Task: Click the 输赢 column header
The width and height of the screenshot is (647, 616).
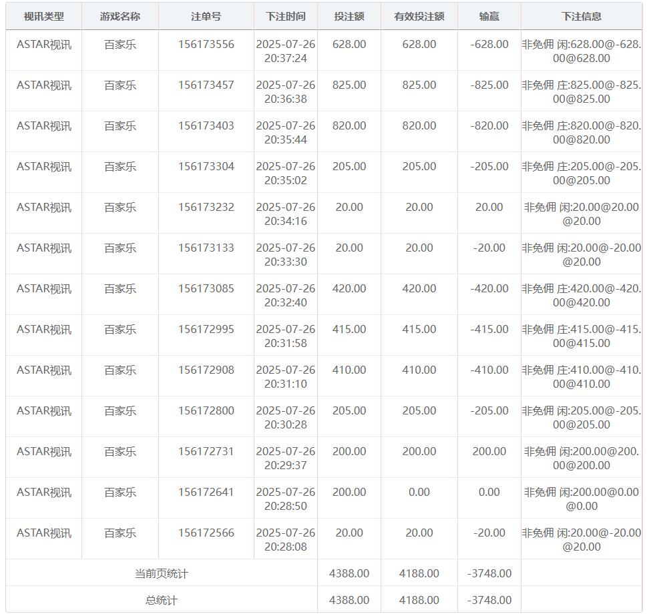Action: pos(489,16)
